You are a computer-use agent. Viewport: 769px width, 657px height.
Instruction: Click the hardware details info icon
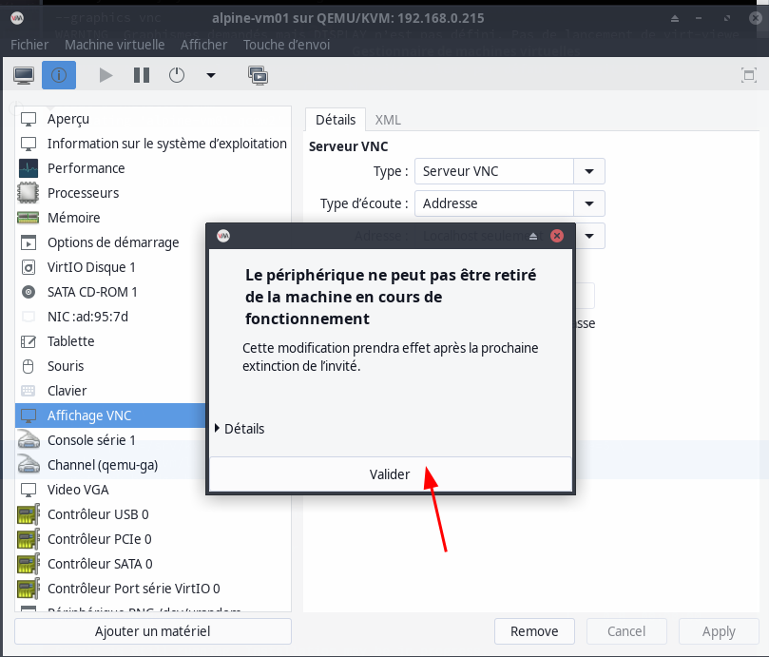tap(58, 75)
